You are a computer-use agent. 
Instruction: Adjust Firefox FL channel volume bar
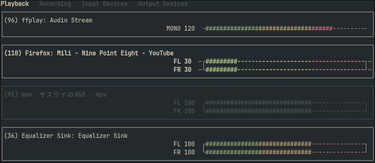(285, 62)
